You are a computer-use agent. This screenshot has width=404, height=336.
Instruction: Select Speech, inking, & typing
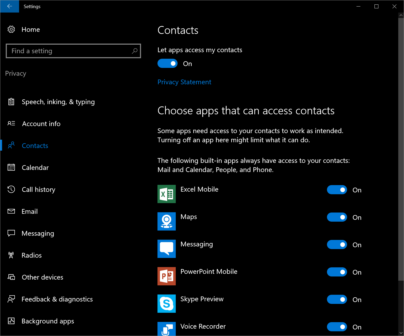pos(58,102)
